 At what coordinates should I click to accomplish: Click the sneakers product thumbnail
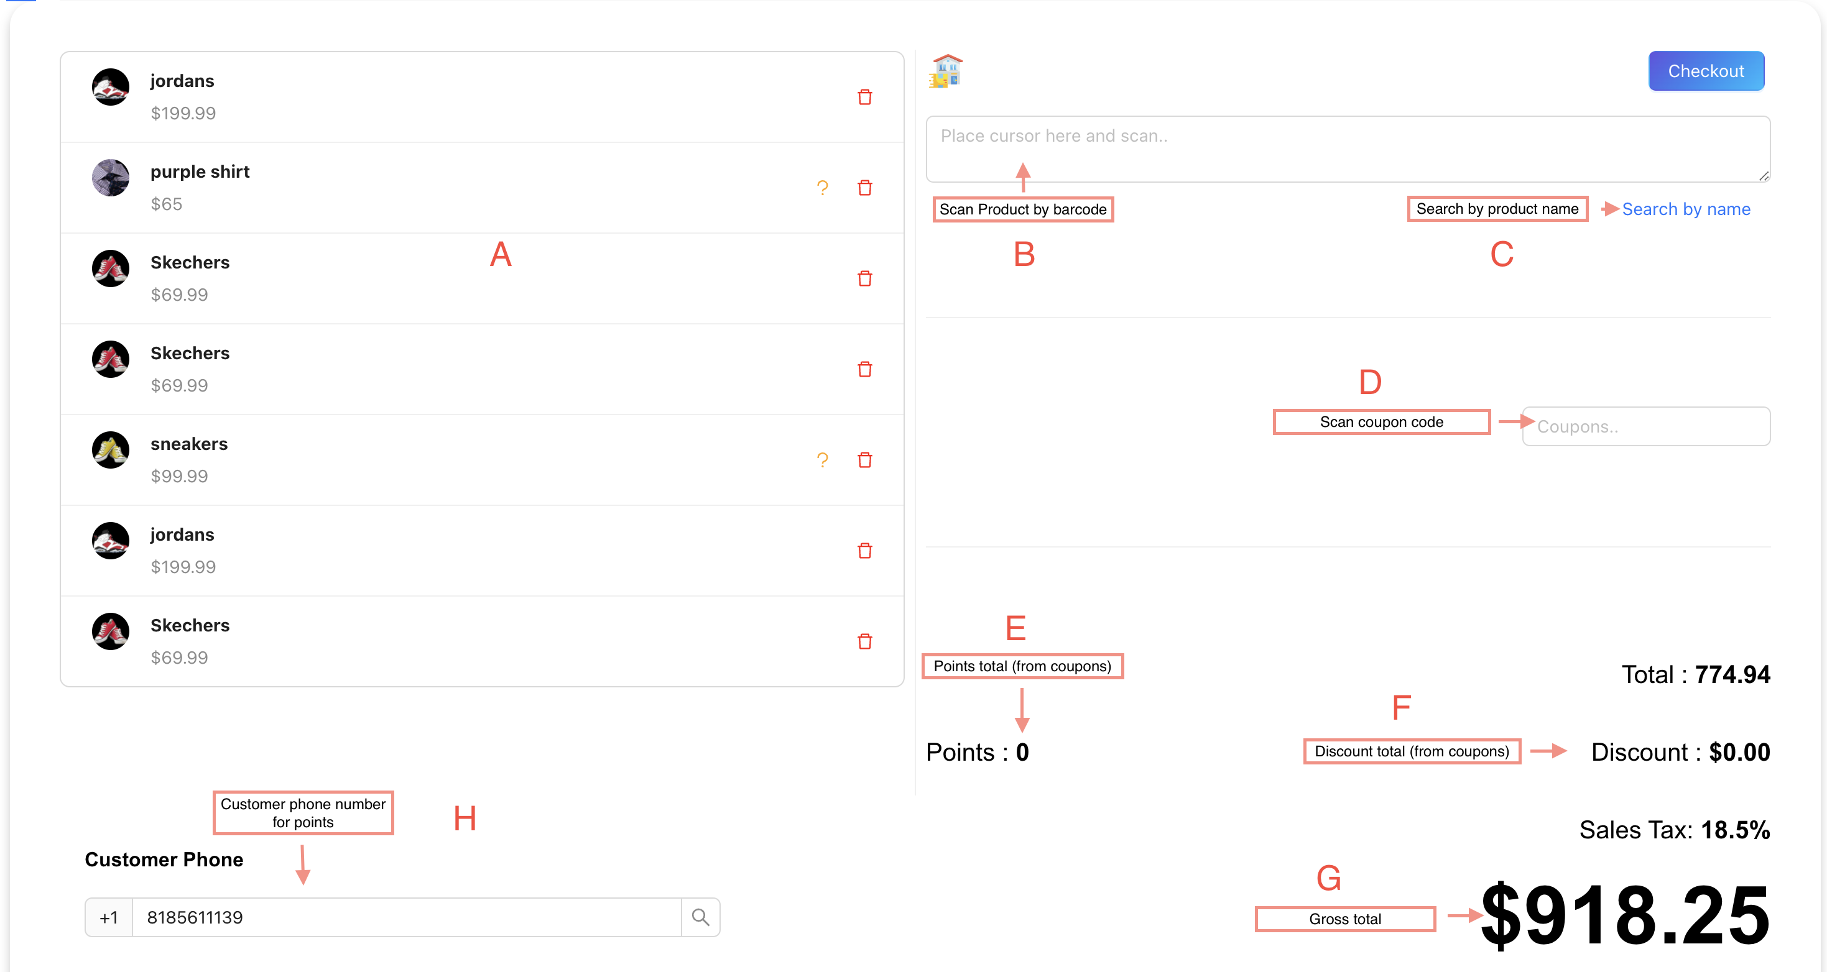(x=111, y=449)
